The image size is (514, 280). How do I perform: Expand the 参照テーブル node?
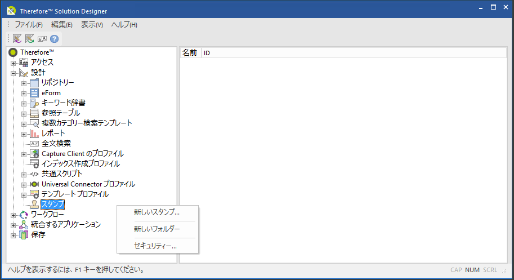24,114
